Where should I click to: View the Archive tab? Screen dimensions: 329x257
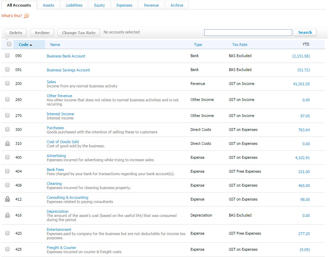[177, 5]
